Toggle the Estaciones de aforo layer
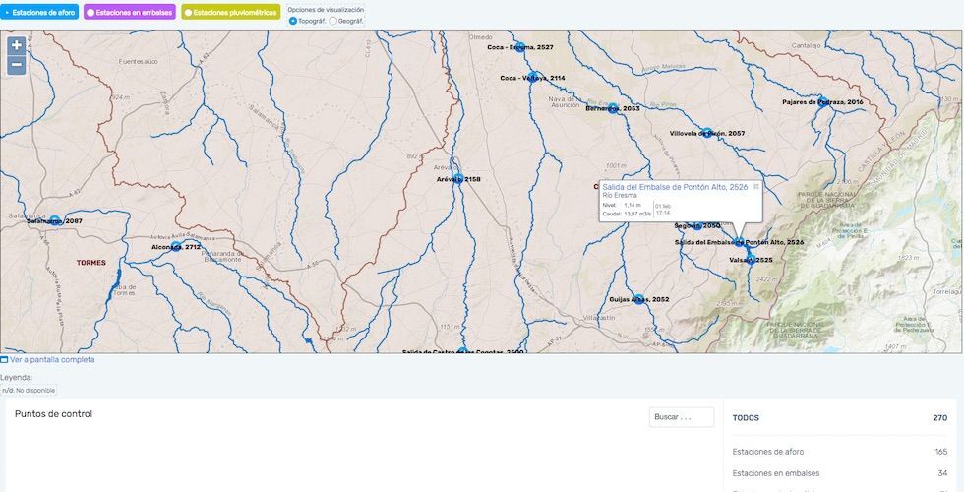The image size is (964, 492). (40, 13)
